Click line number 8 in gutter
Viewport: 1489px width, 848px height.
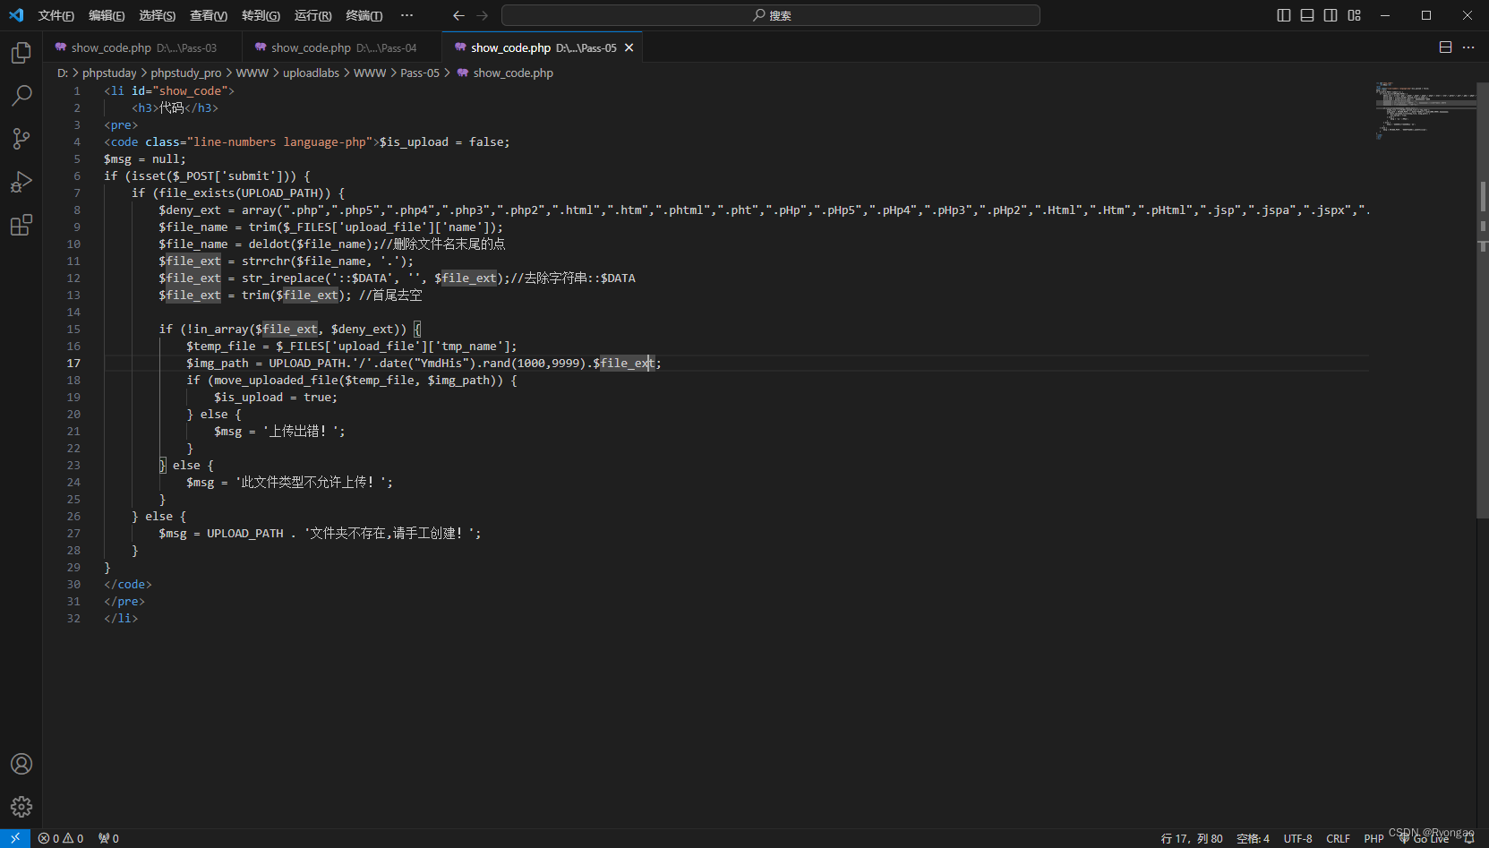point(77,210)
